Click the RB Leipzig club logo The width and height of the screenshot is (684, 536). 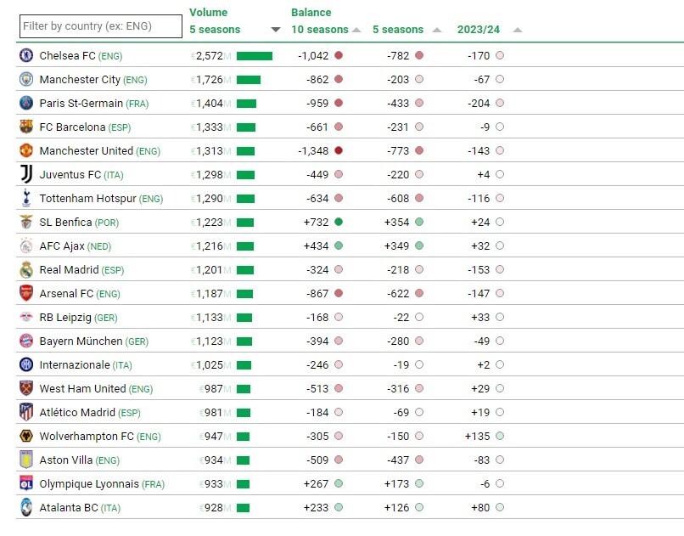[26, 317]
